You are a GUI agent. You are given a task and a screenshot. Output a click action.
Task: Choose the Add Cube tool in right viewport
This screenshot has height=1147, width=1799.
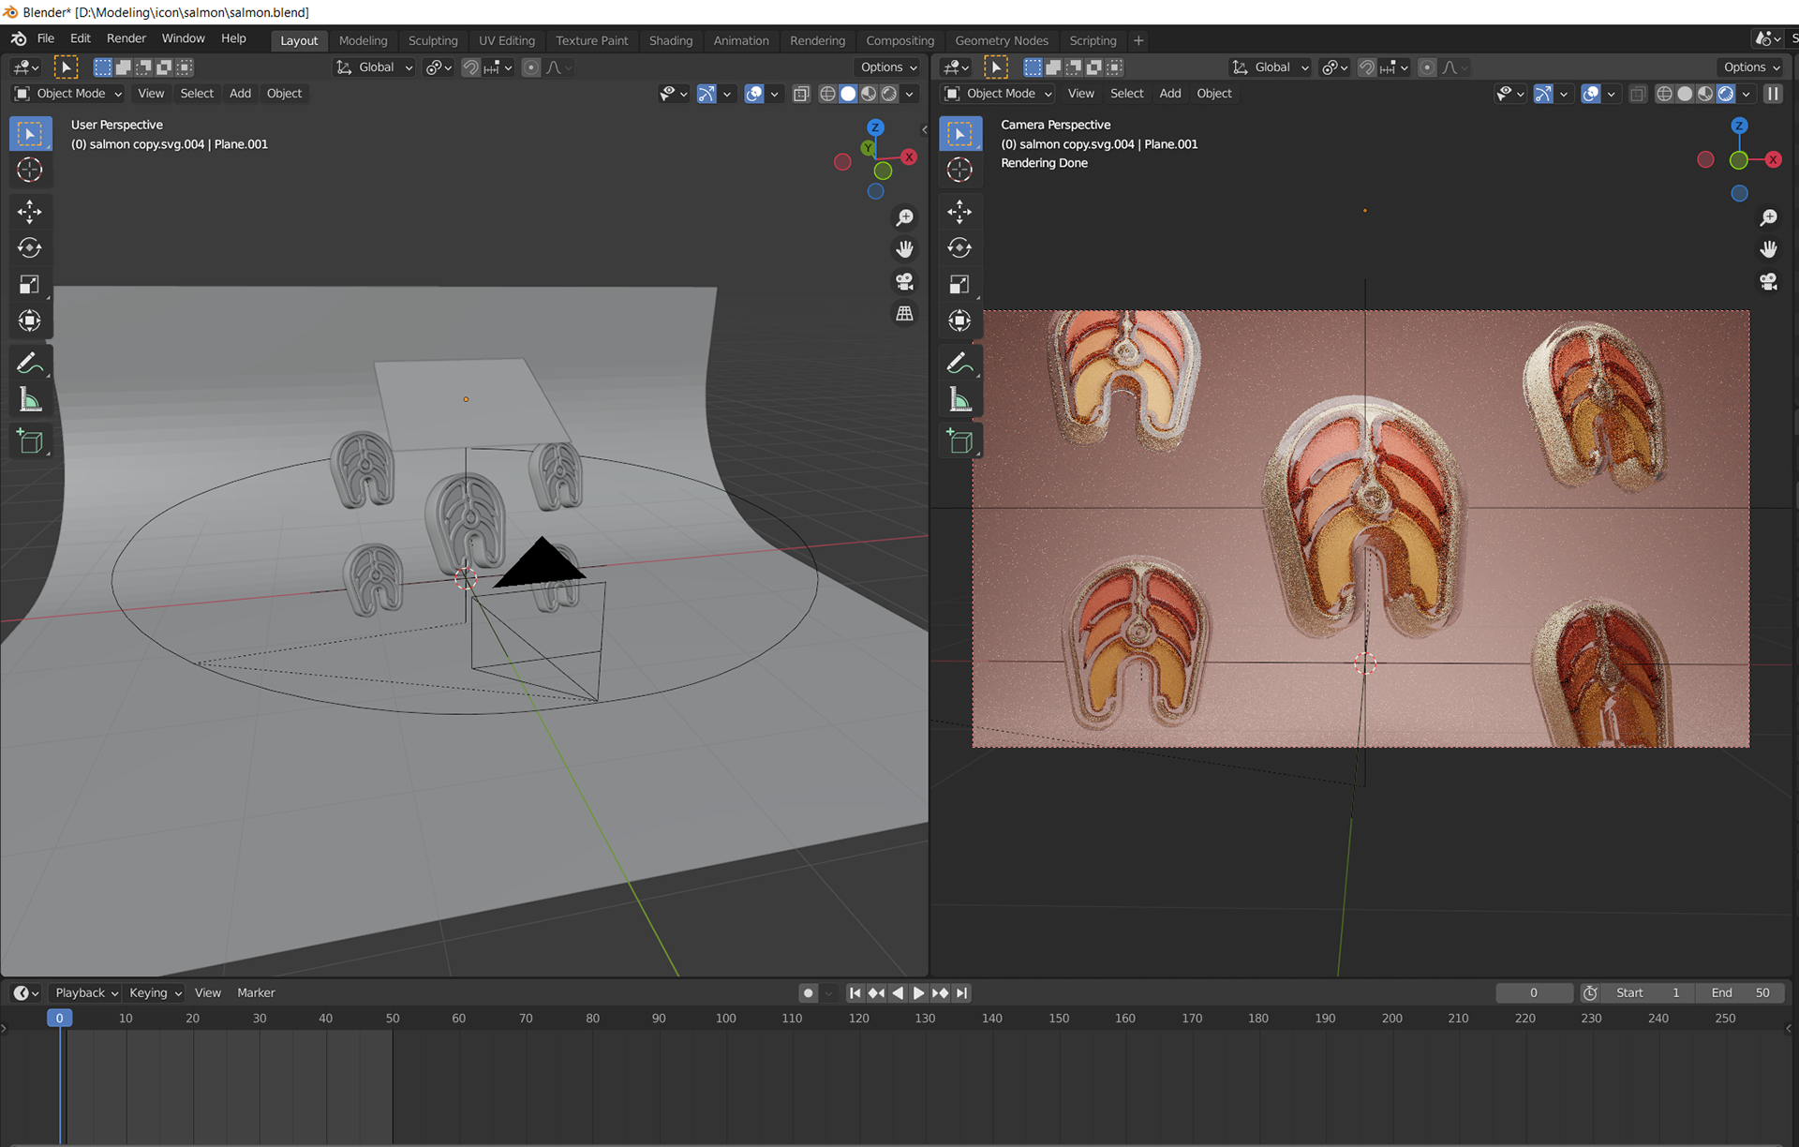[959, 441]
